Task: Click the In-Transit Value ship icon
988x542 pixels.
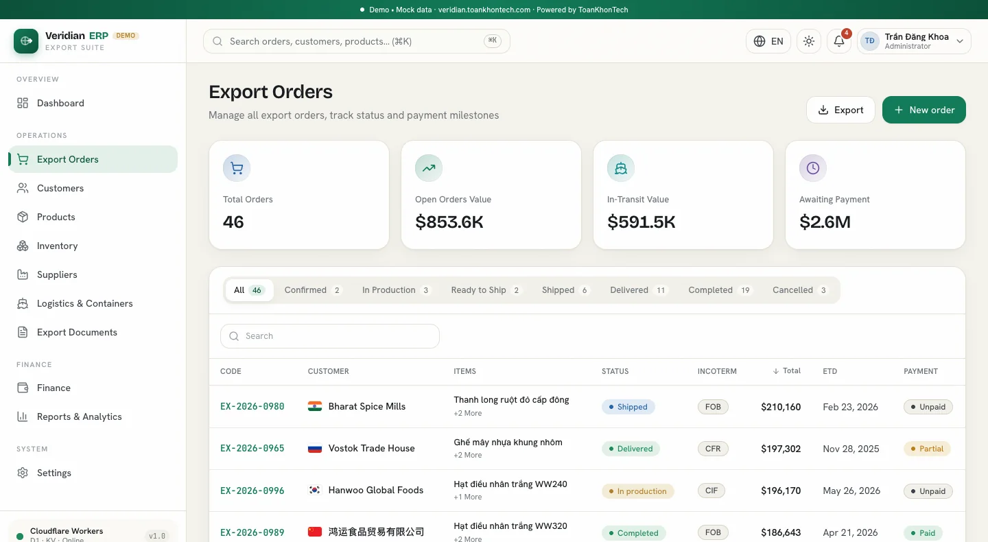Action: tap(621, 168)
